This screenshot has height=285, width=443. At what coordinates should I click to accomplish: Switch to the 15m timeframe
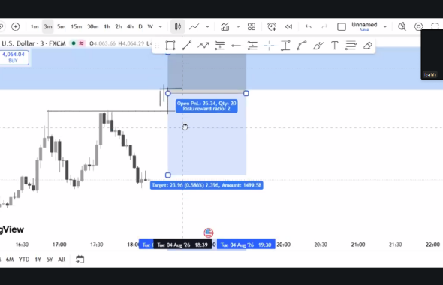(x=77, y=27)
